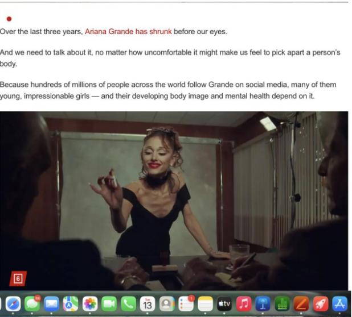
Task: Open Reminders from the dock
Action: point(186,304)
